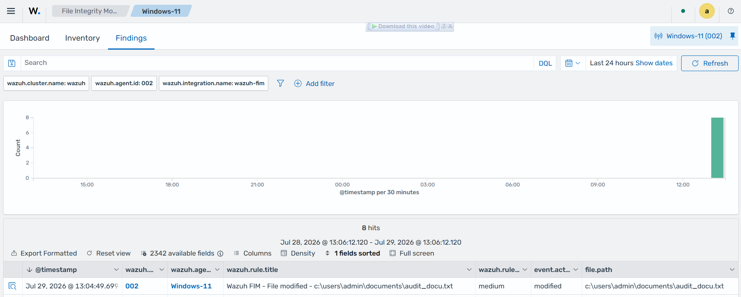741x297 pixels.
Task: Open the user avatar 'a' menu
Action: point(707,11)
